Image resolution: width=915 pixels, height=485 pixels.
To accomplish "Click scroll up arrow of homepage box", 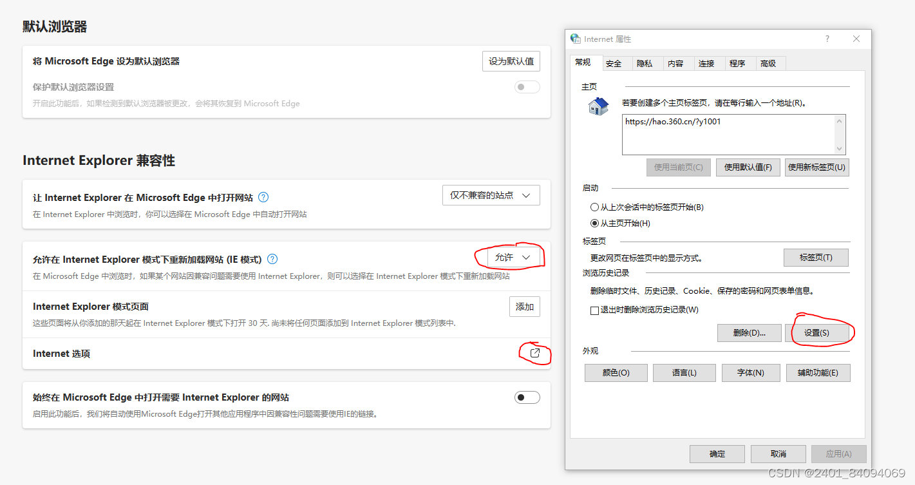I will click(x=839, y=121).
